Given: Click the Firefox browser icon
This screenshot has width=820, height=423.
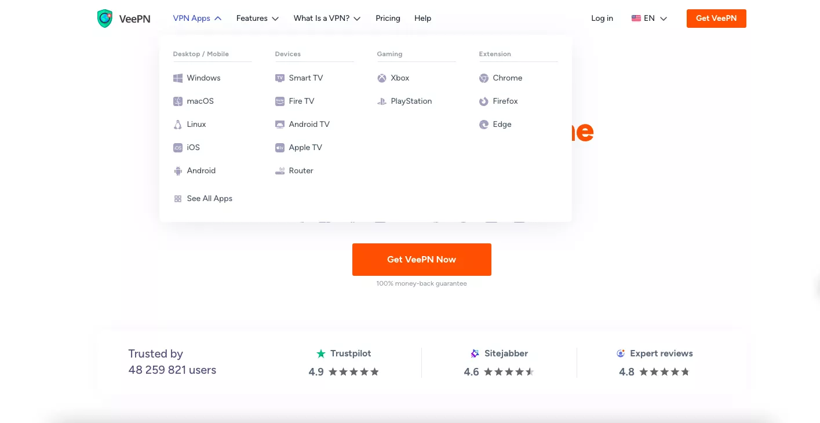Looking at the screenshot, I should coord(484,101).
